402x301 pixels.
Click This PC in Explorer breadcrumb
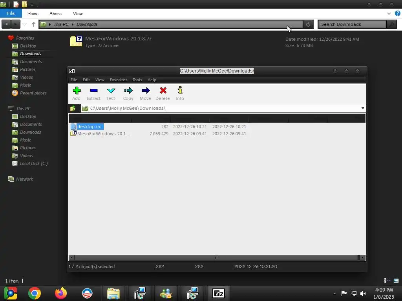click(x=61, y=24)
